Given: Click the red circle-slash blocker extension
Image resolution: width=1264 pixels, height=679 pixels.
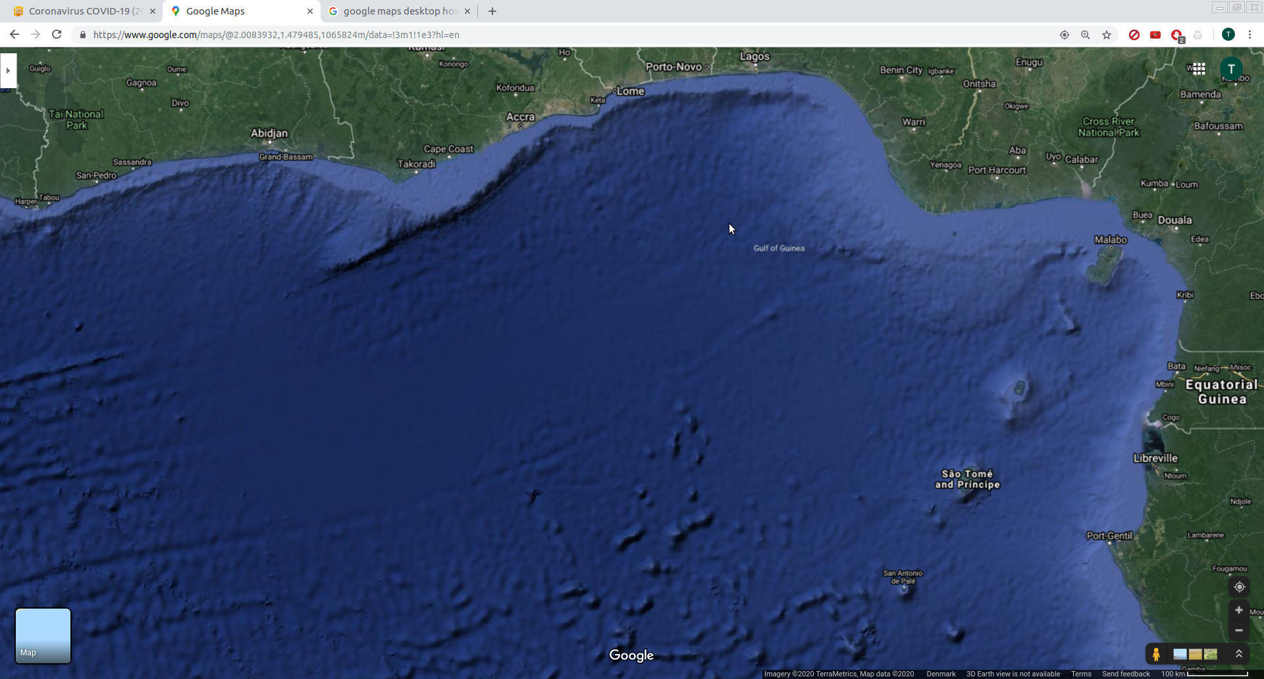Looking at the screenshot, I should click(1134, 35).
